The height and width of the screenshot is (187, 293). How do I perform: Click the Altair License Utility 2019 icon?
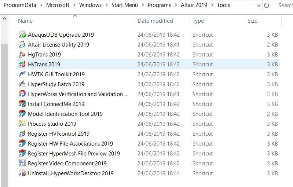(x=22, y=45)
